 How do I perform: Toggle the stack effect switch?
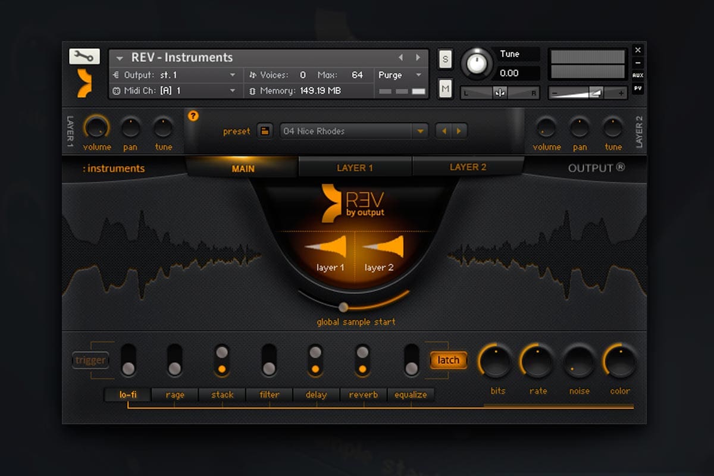[222, 361]
